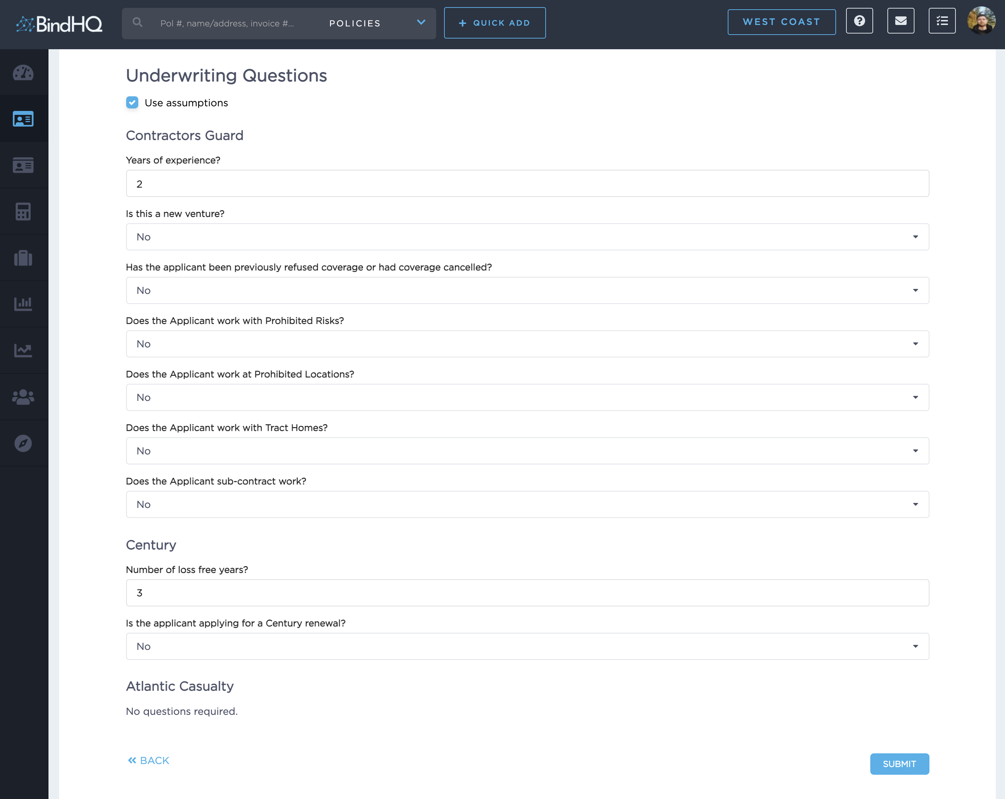Open the gray contact card sidebar icon
Viewport: 1005px width, 799px height.
23,165
